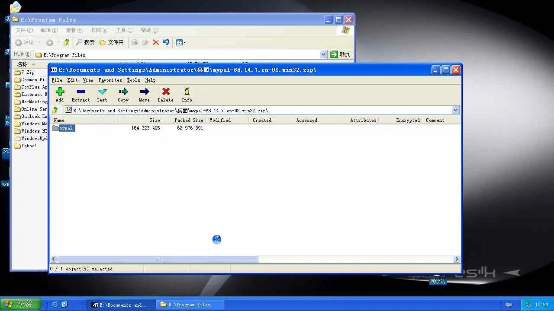The image size is (554, 311).
Task: Click the packed size value 62 976 391
Action: 190,128
